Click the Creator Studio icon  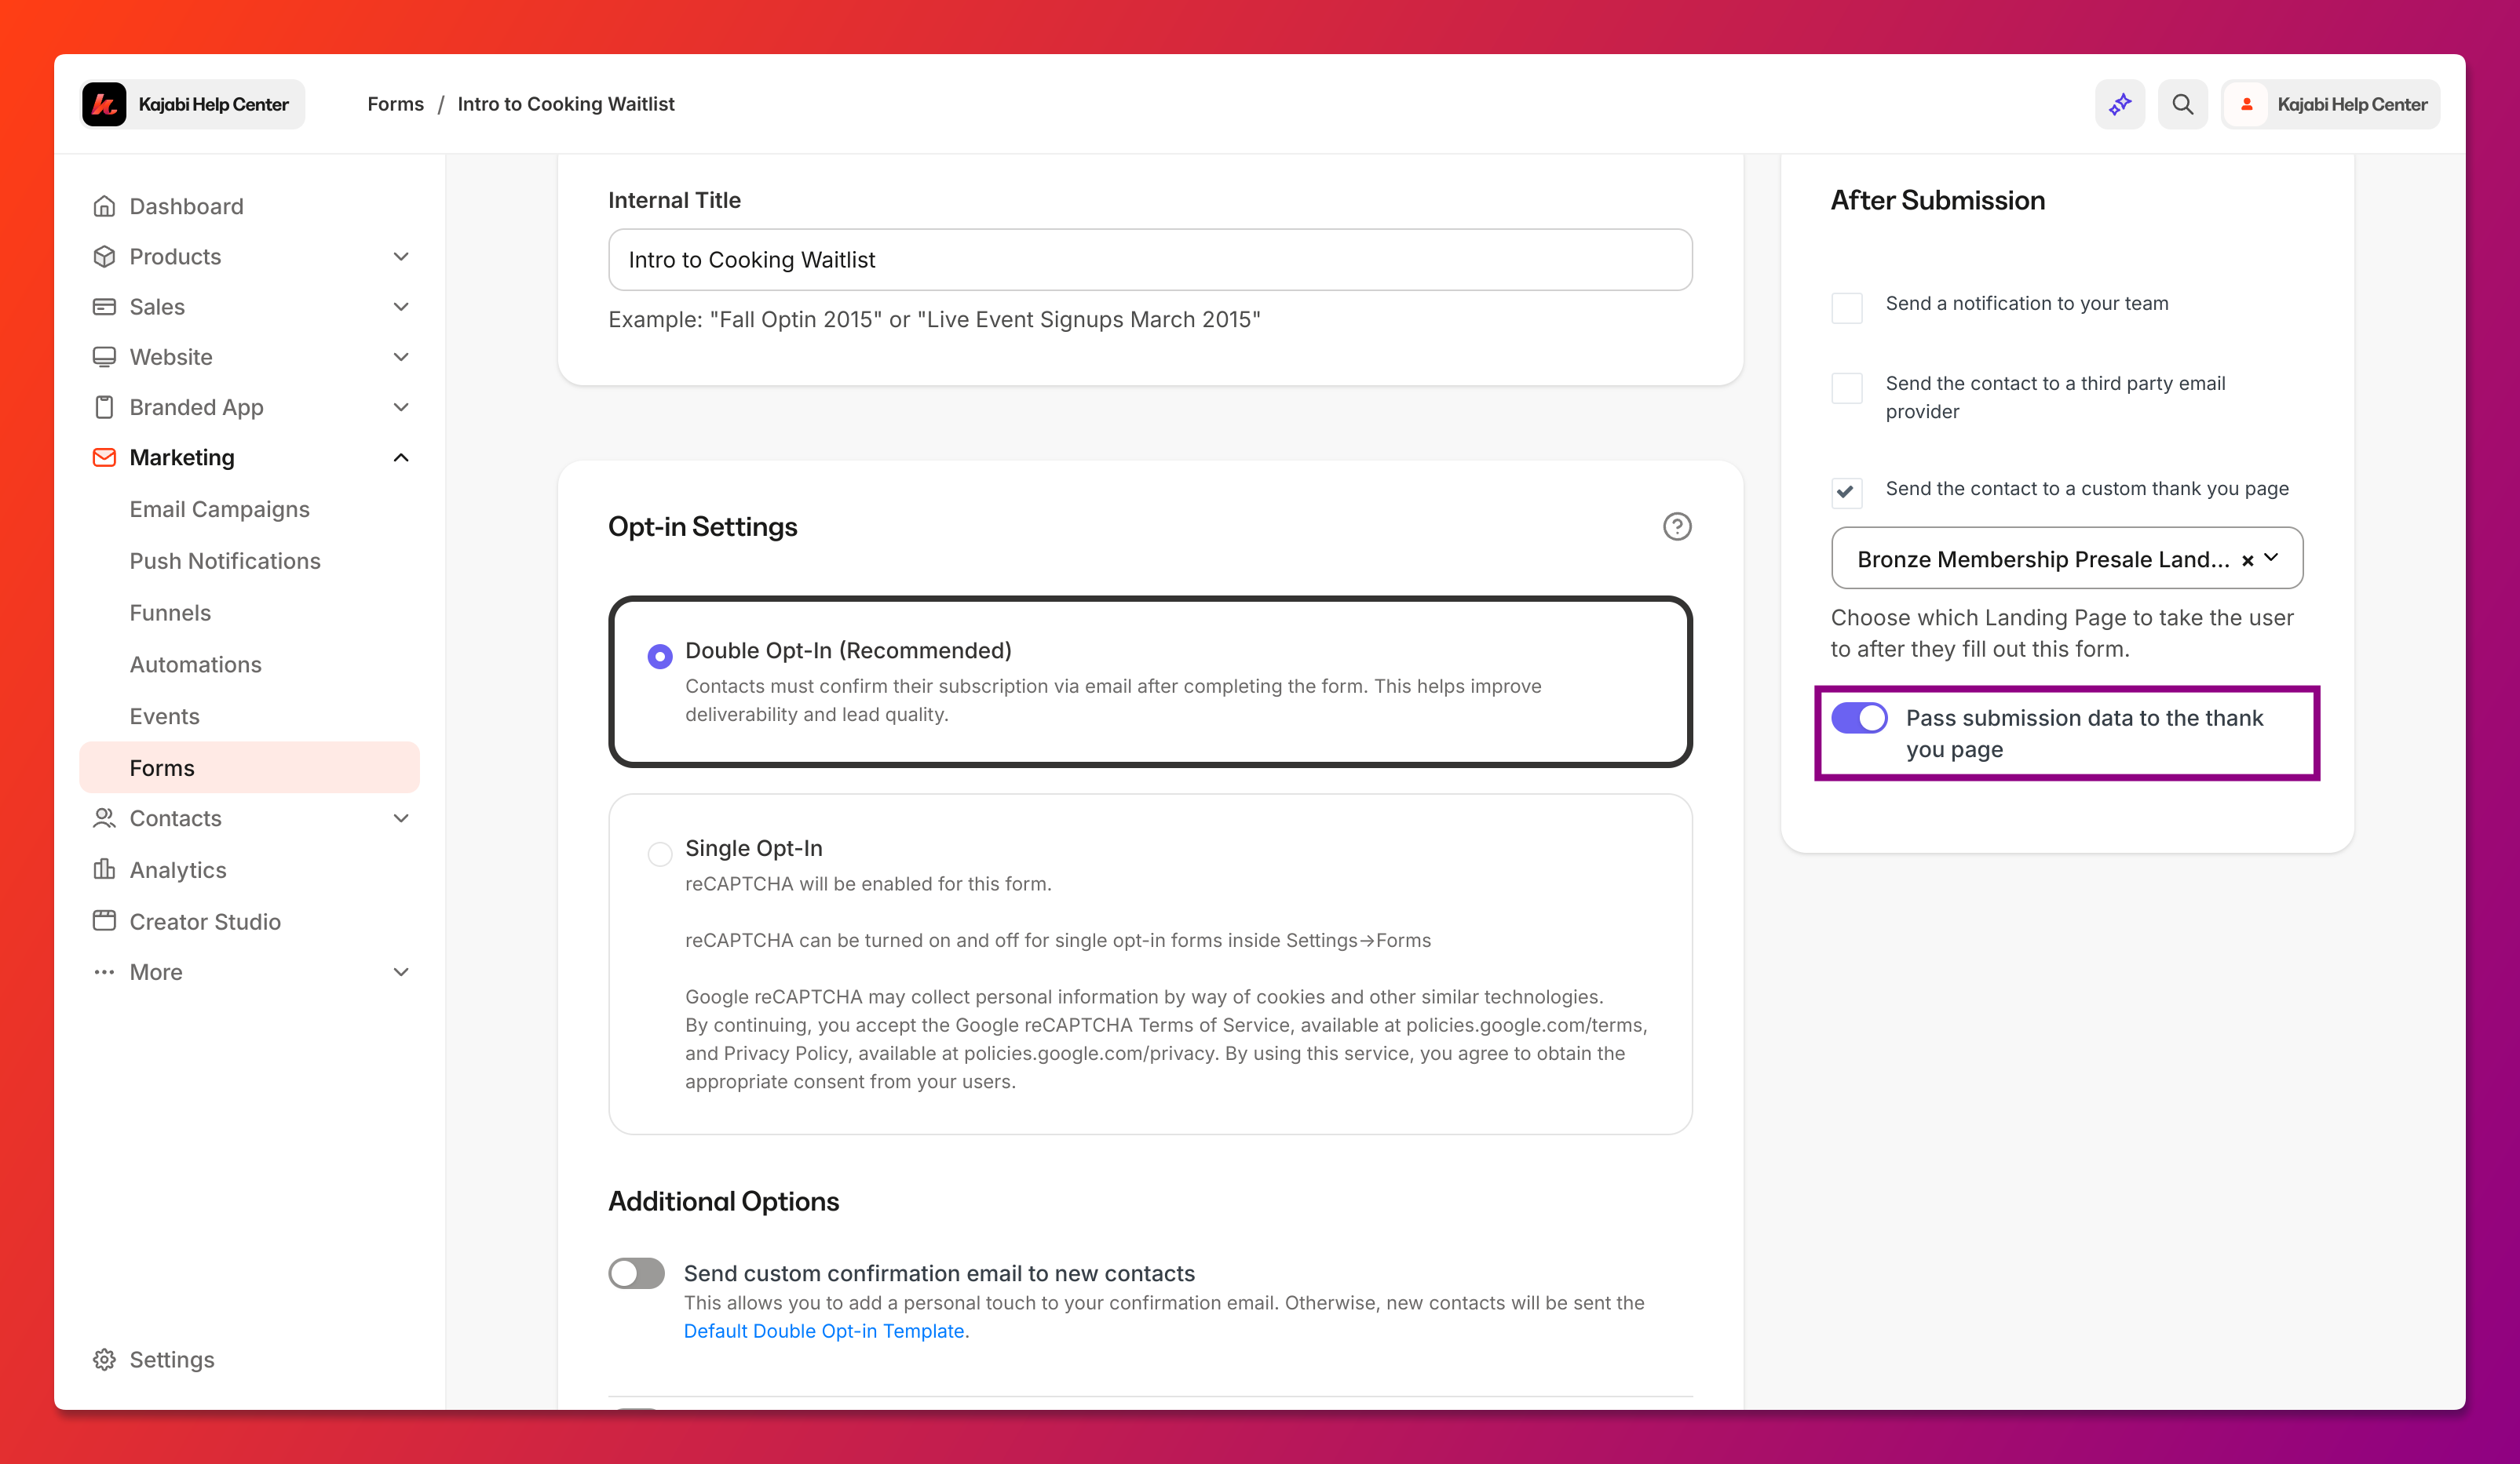click(x=104, y=921)
